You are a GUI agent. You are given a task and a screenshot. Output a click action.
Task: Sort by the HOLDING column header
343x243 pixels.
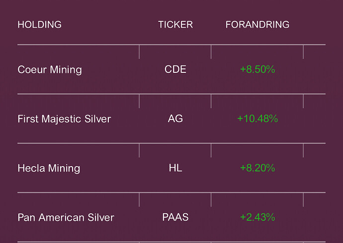40,24
